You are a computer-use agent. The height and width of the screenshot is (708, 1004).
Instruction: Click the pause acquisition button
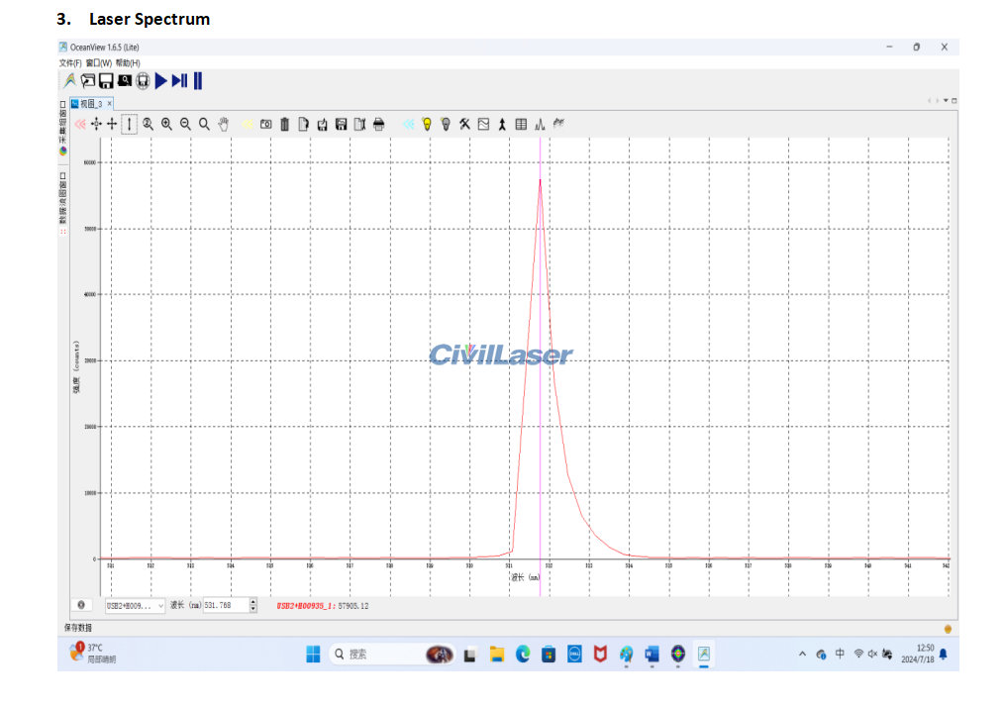pyautogui.click(x=198, y=81)
